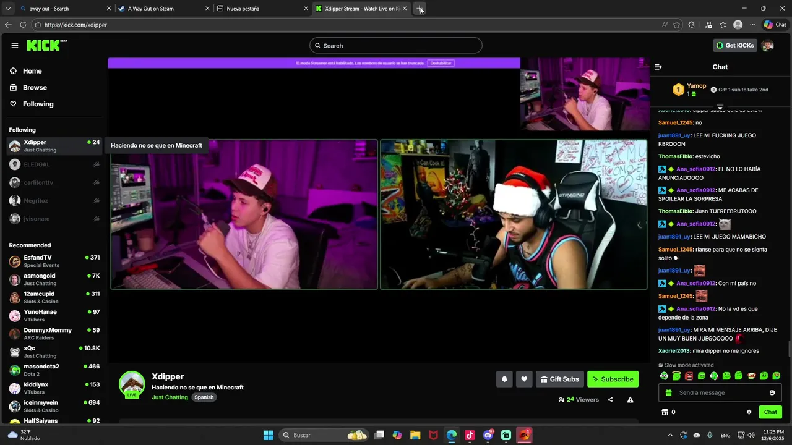Open File Explorer from taskbar
Image resolution: width=792 pixels, height=445 pixels.
click(x=415, y=435)
